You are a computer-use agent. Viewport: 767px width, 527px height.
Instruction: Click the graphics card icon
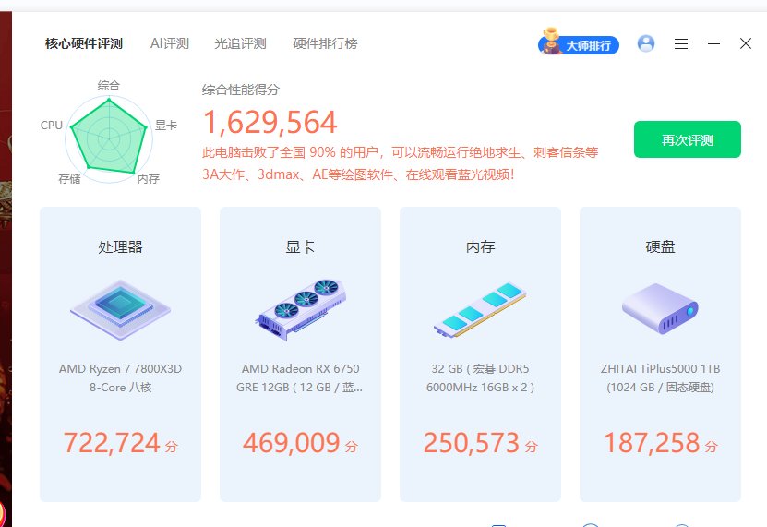(x=300, y=310)
